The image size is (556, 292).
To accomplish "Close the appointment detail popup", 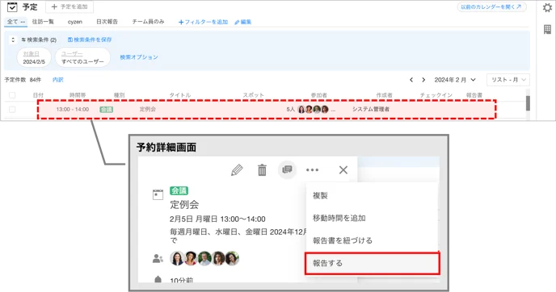I will 343,170.
